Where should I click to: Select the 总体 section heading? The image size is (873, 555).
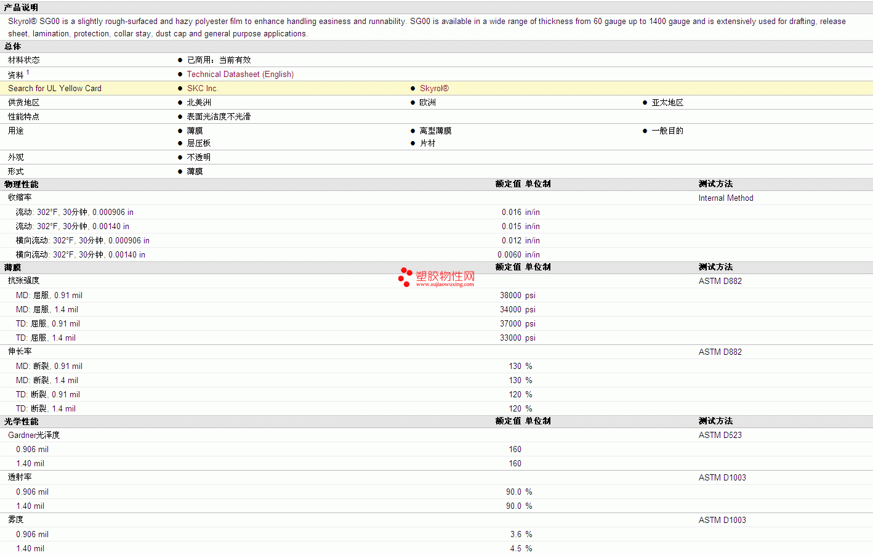coord(12,46)
